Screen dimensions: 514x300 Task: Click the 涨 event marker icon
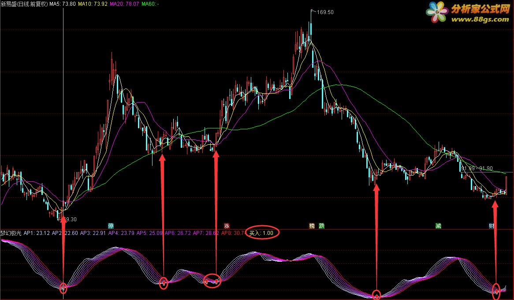click(x=227, y=226)
